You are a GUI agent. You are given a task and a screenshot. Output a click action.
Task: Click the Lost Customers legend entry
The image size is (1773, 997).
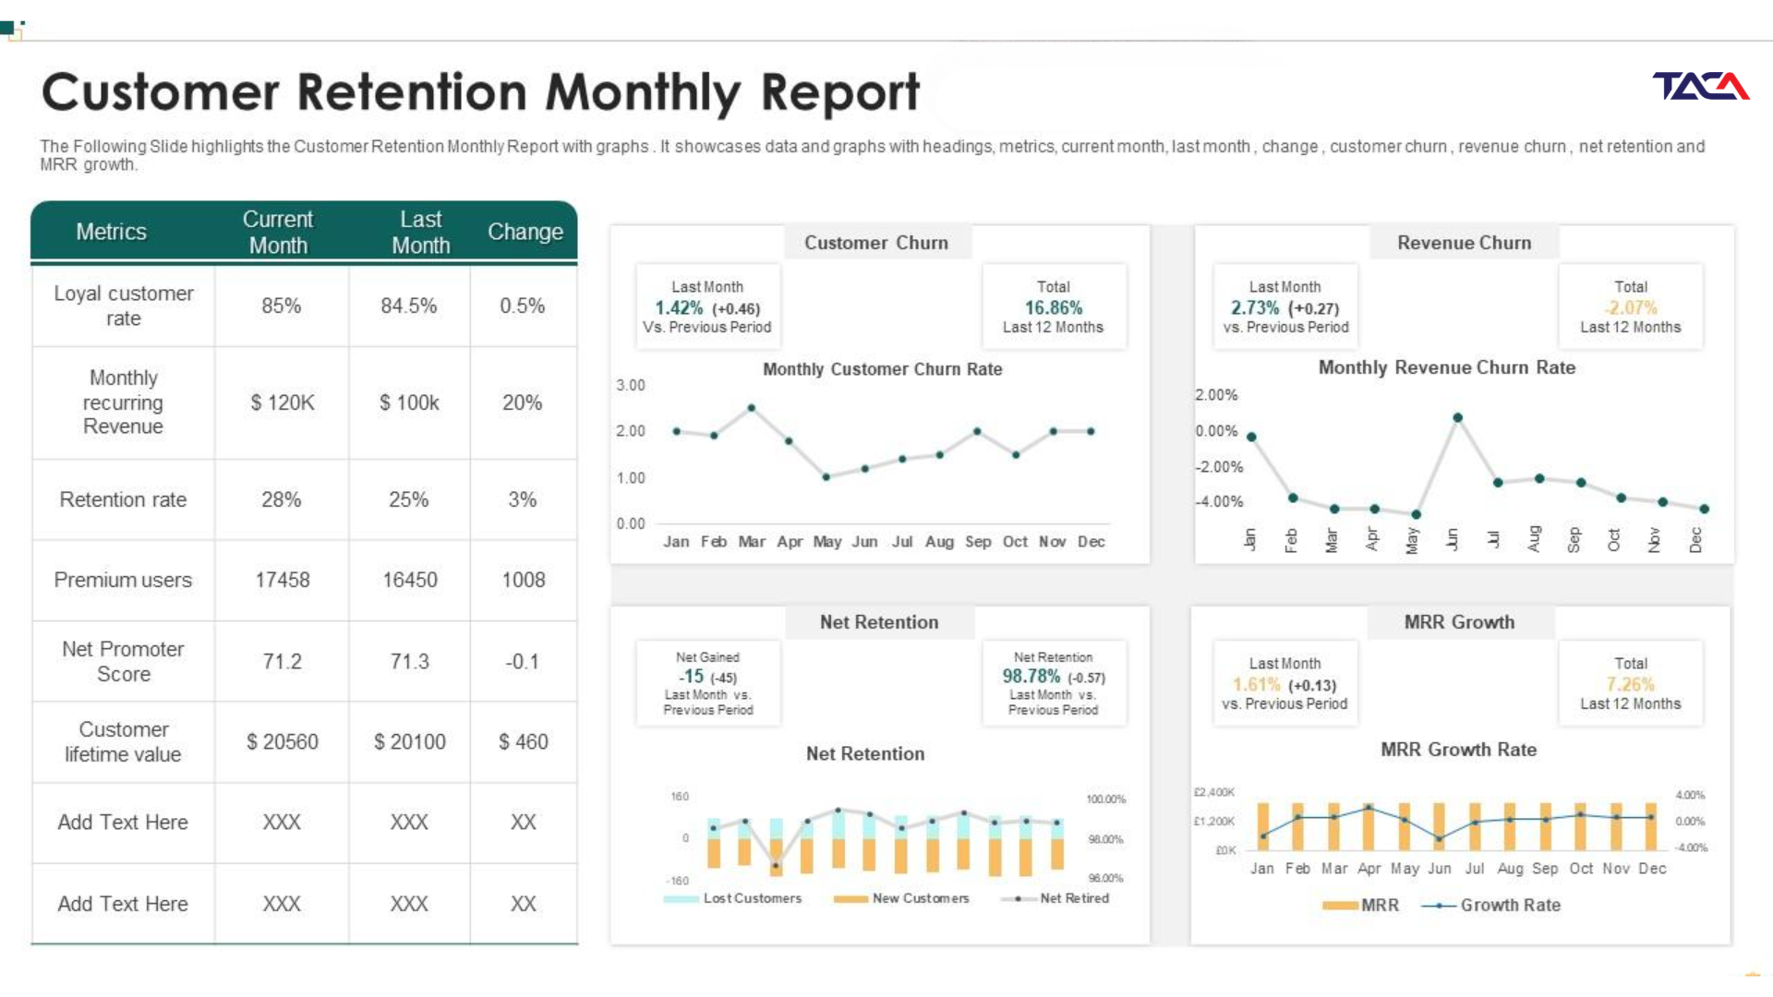[732, 898]
